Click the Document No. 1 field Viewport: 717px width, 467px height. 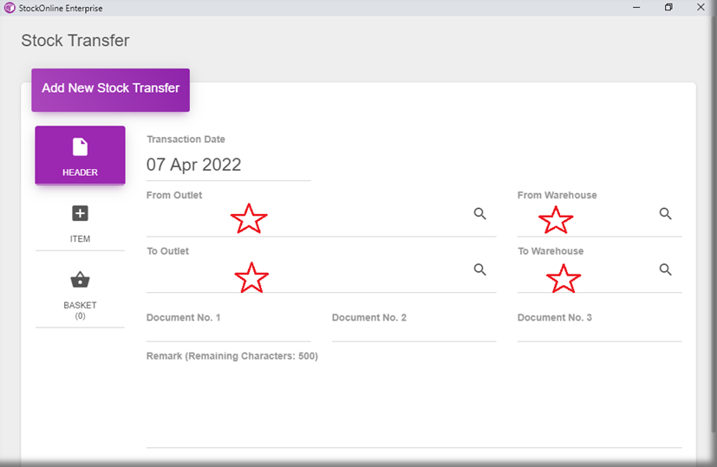coord(228,332)
